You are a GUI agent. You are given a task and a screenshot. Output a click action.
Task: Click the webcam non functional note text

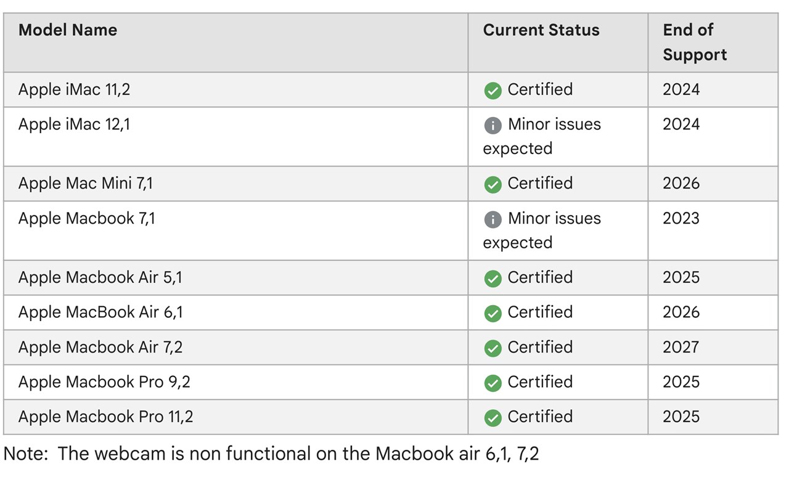271,454
